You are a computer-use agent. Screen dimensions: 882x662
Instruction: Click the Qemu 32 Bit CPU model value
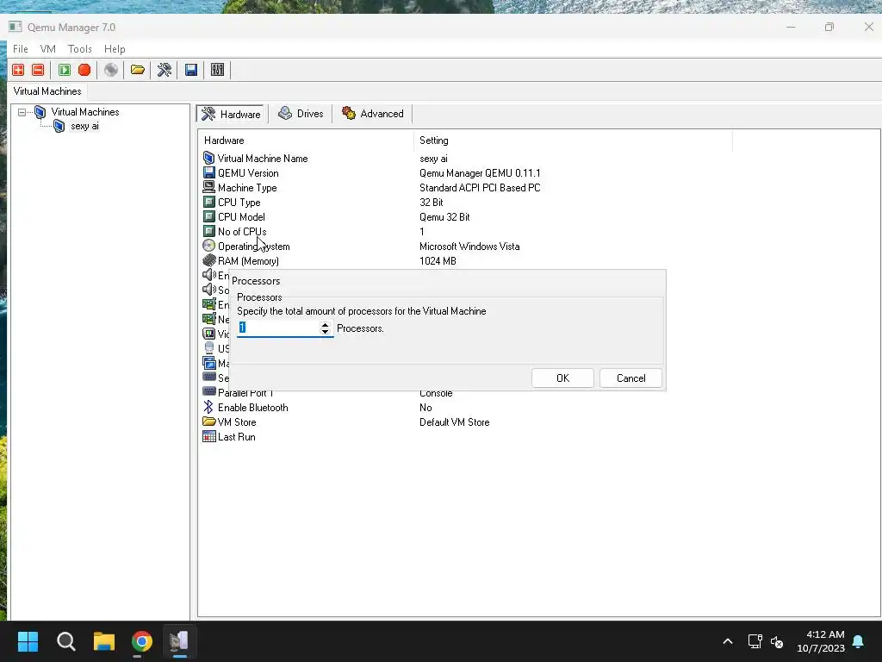click(x=444, y=216)
